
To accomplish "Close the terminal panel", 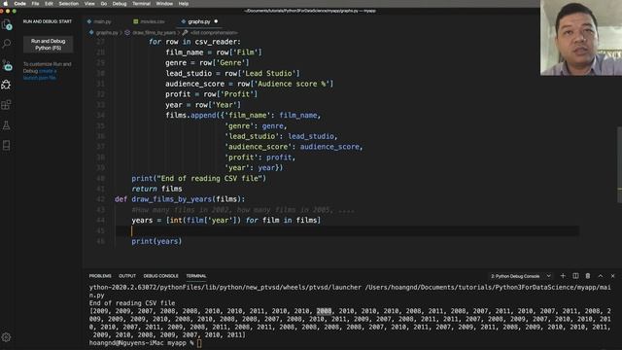I will click(612, 276).
